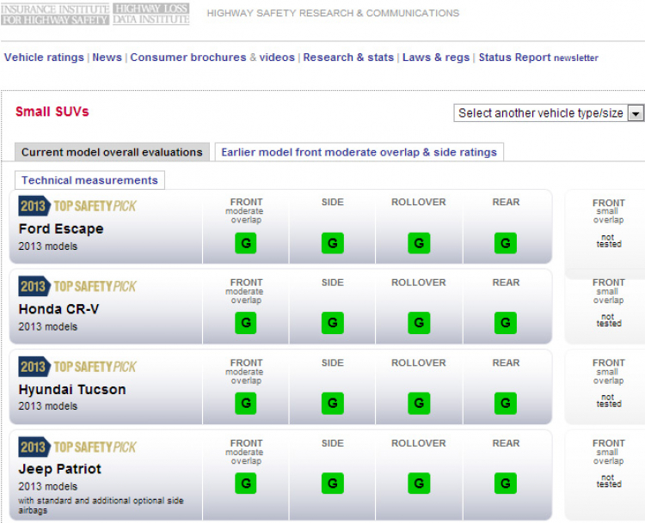
Task: Click 'with standard and additional optional side airbags' note
Action: click(101, 505)
